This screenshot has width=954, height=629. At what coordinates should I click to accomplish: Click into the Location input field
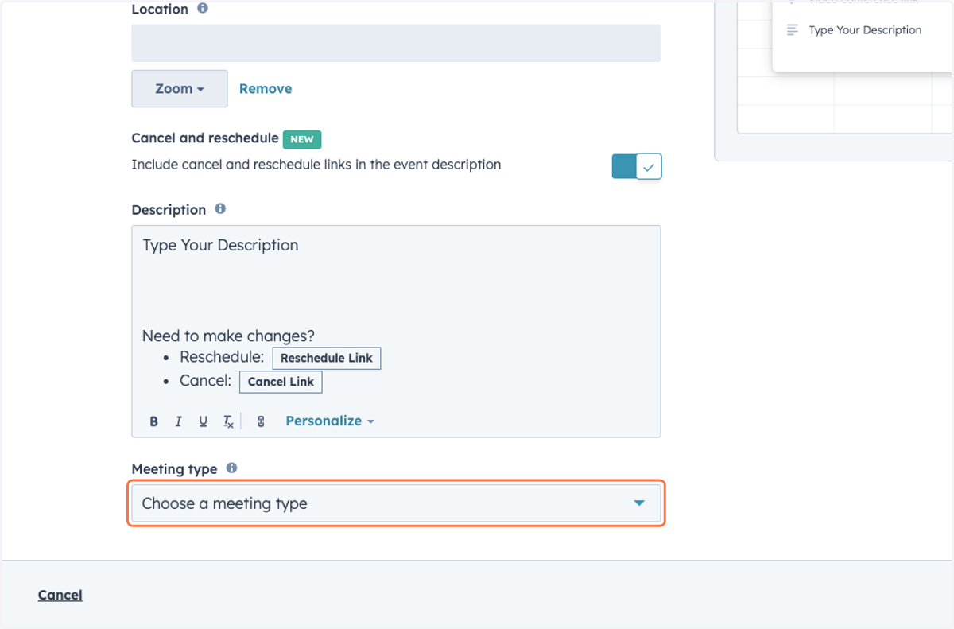[x=396, y=43]
